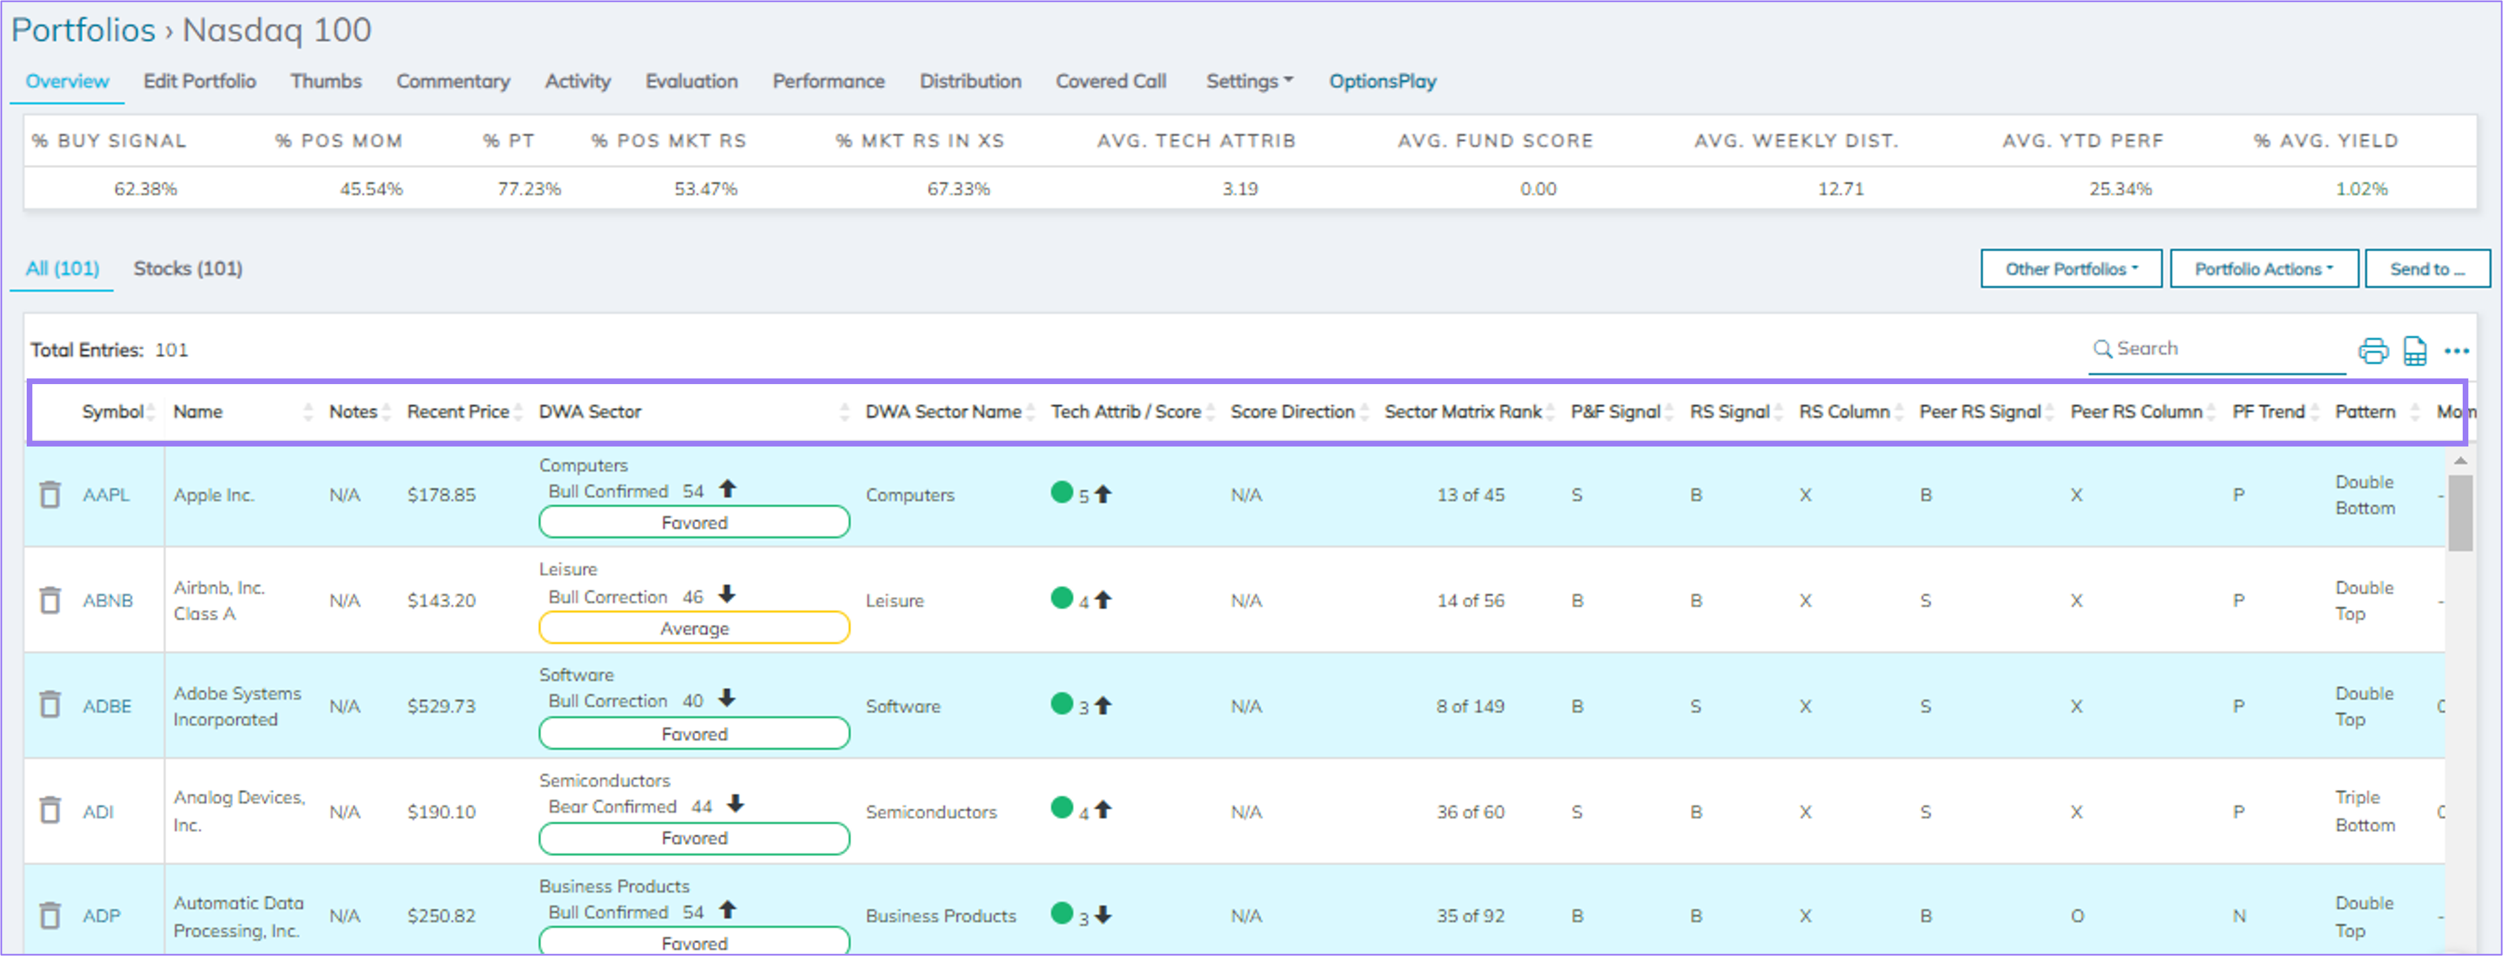Click the green tech attribute dot for ADP
This screenshot has height=956, width=2503.
pos(1061,913)
